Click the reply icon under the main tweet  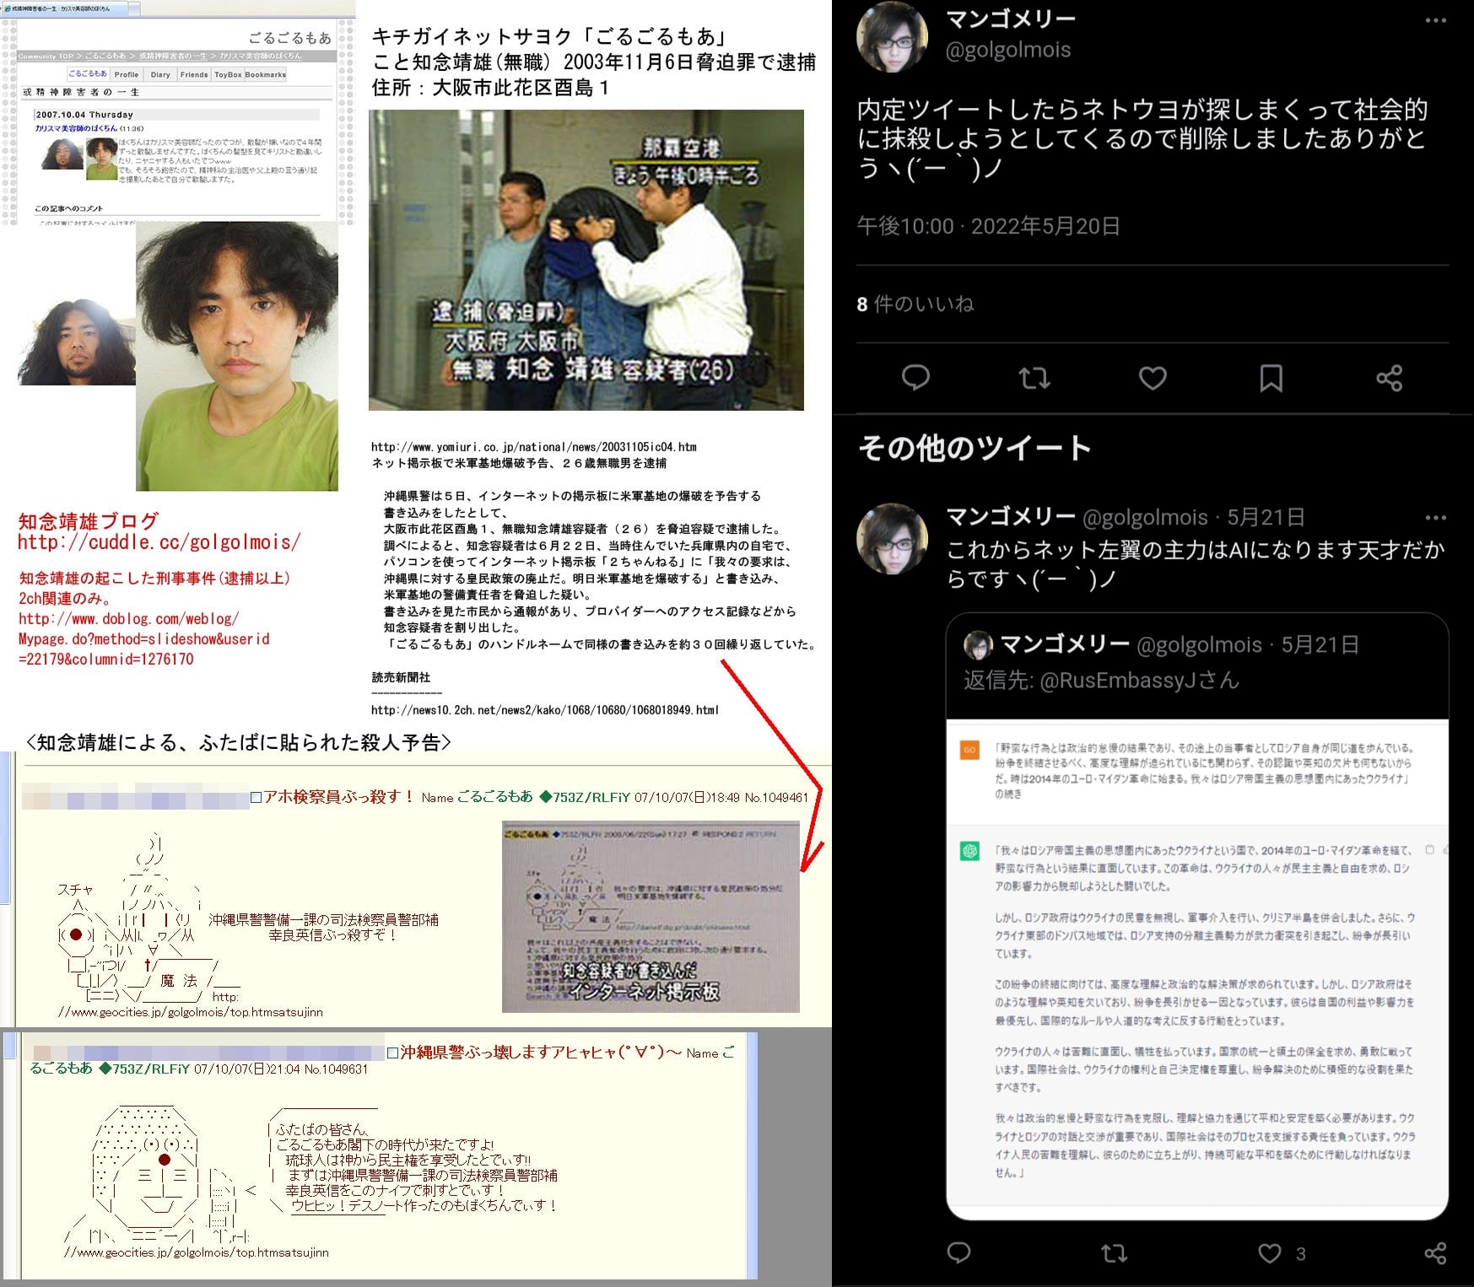click(915, 377)
